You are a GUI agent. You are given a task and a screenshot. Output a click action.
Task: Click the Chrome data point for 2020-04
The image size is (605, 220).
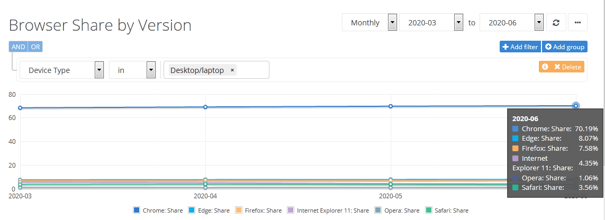coord(205,107)
